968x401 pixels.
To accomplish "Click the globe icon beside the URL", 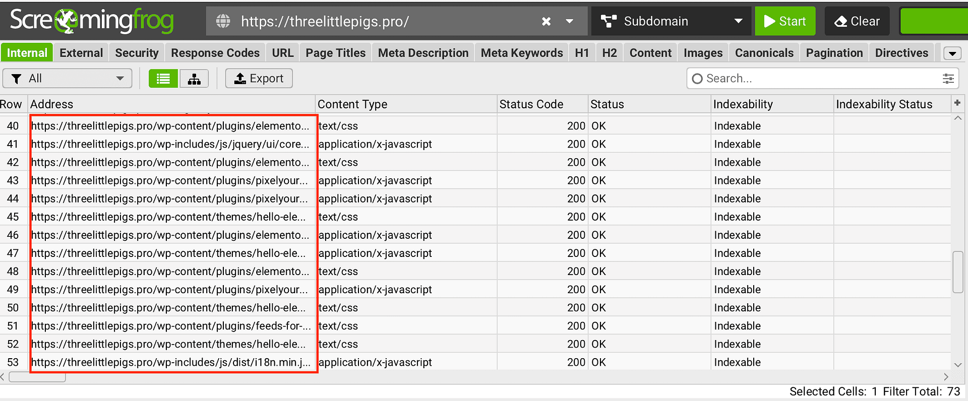I will tap(223, 21).
